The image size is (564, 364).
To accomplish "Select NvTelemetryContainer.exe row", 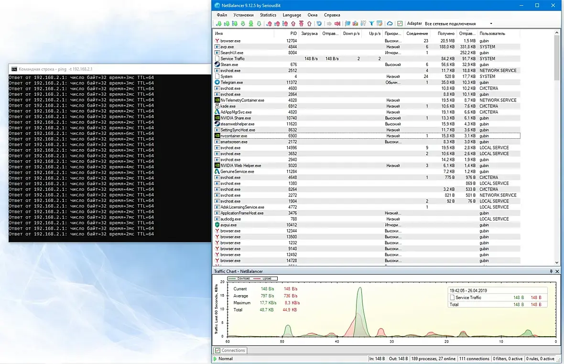I will [367, 100].
